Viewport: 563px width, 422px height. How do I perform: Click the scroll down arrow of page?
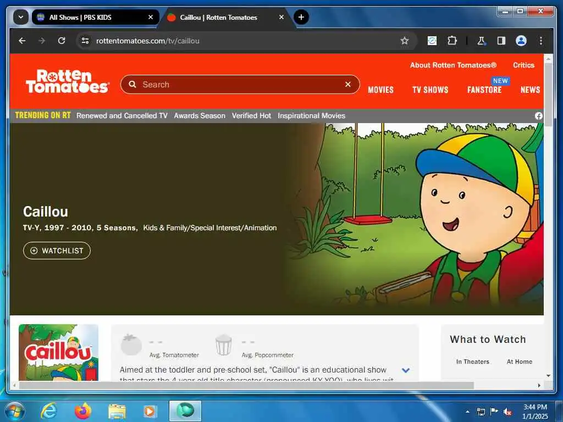[x=548, y=376]
